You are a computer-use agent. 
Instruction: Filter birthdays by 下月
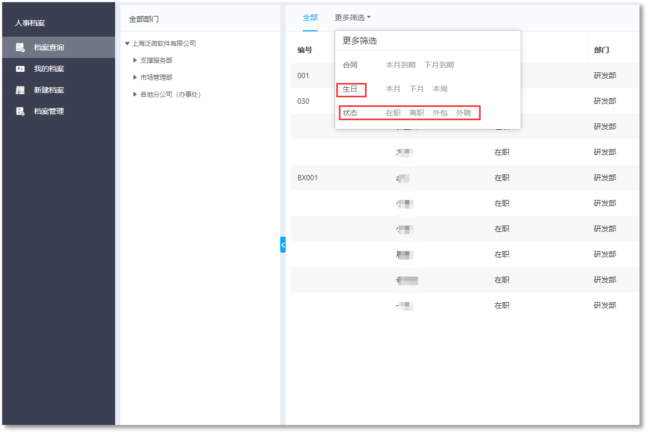pos(416,89)
